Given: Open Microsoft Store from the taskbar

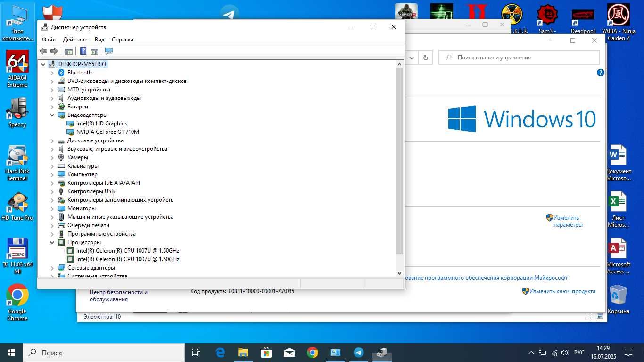Looking at the screenshot, I should [266, 352].
